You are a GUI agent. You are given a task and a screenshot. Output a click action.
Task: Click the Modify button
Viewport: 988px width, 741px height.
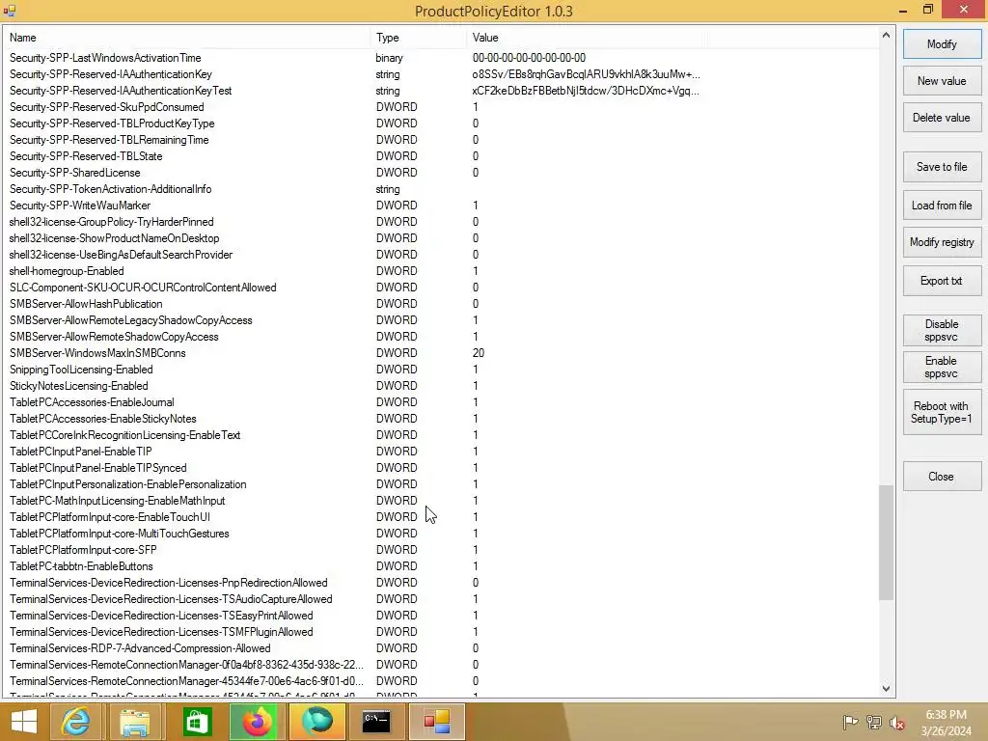[x=942, y=44]
